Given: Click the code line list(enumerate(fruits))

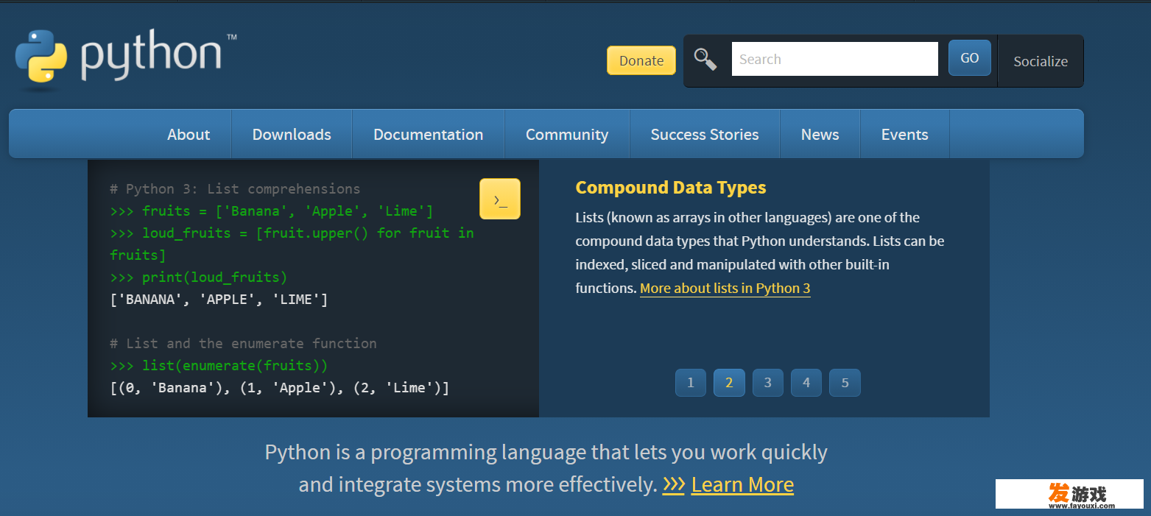Looking at the screenshot, I should [219, 365].
